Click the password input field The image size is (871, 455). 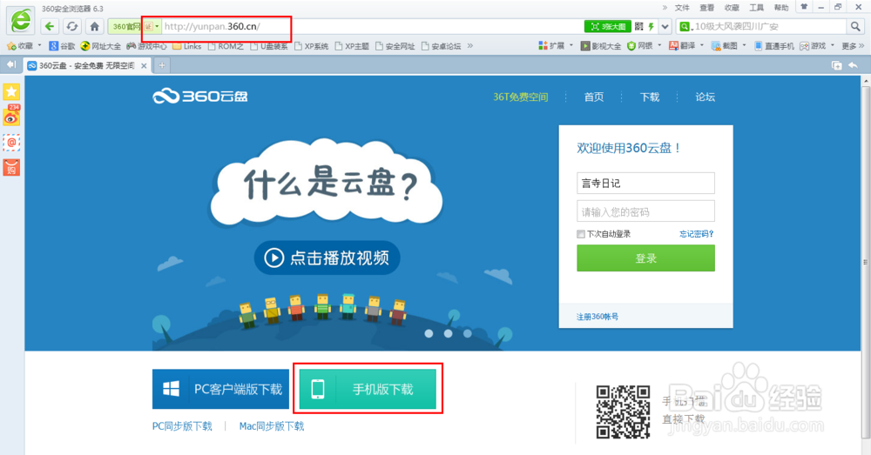645,211
